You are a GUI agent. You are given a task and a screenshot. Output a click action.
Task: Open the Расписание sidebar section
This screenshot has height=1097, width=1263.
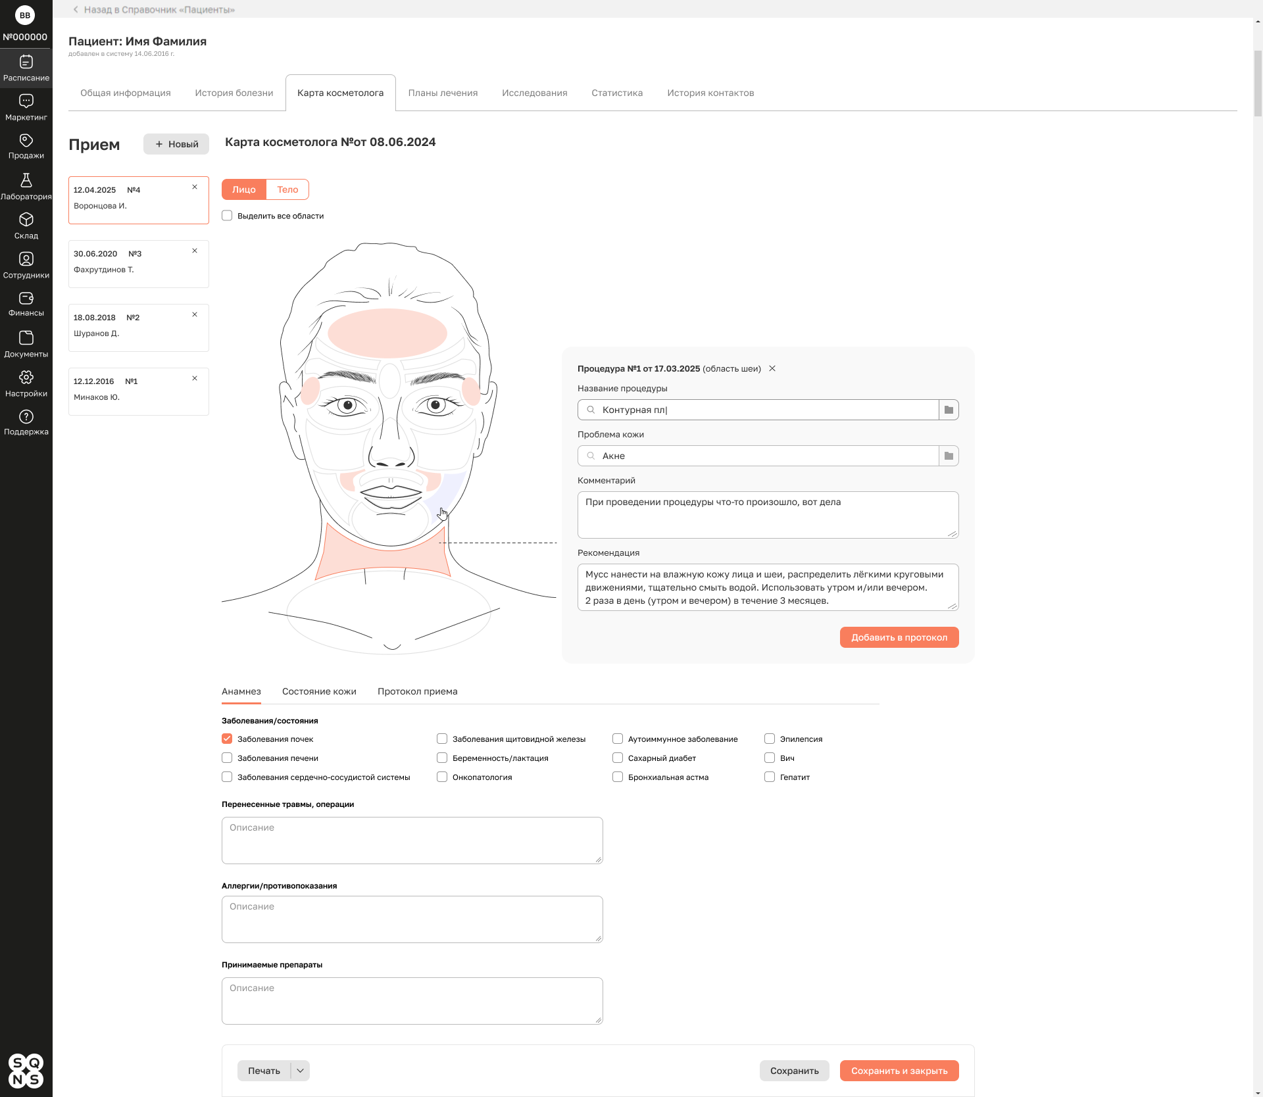26,68
